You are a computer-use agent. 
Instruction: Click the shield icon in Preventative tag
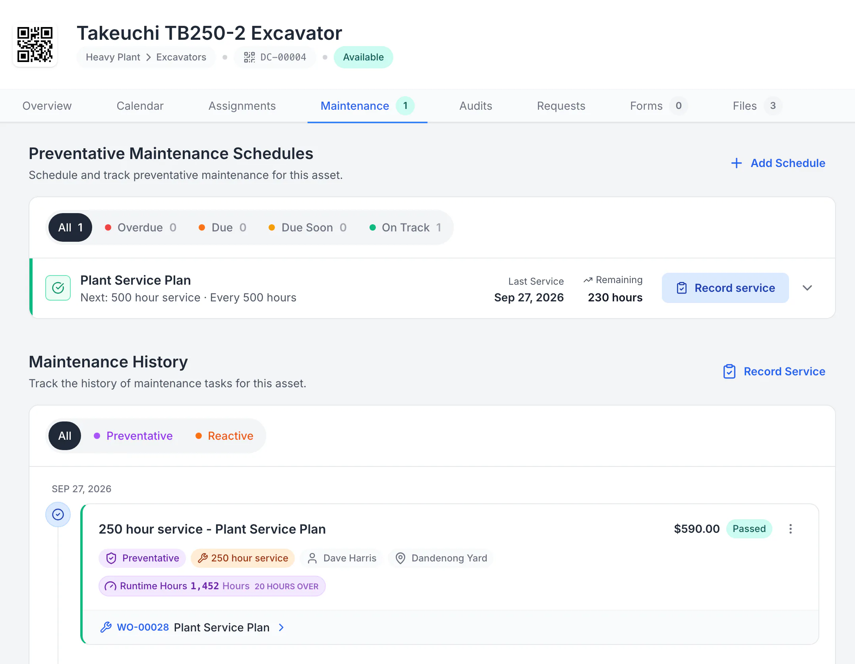[x=111, y=558]
